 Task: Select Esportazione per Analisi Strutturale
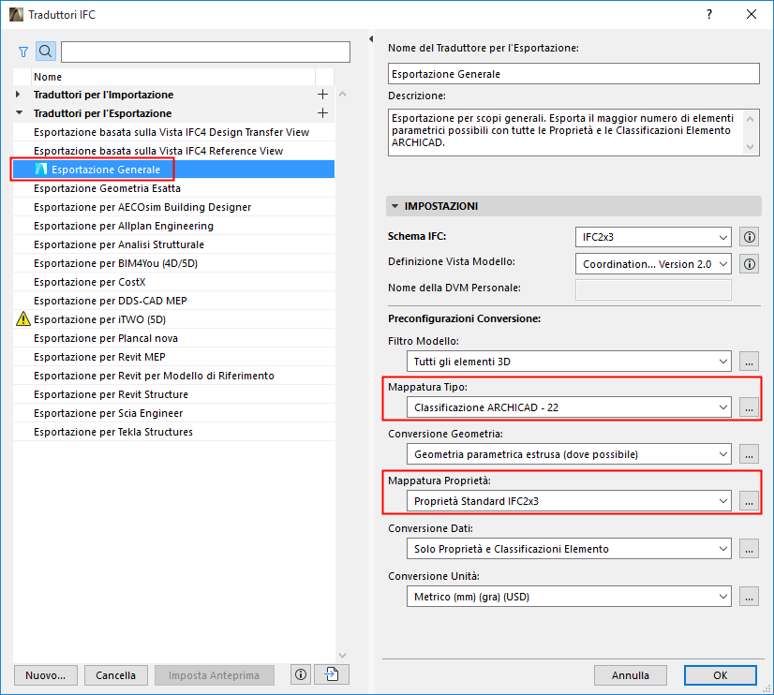click(173, 244)
